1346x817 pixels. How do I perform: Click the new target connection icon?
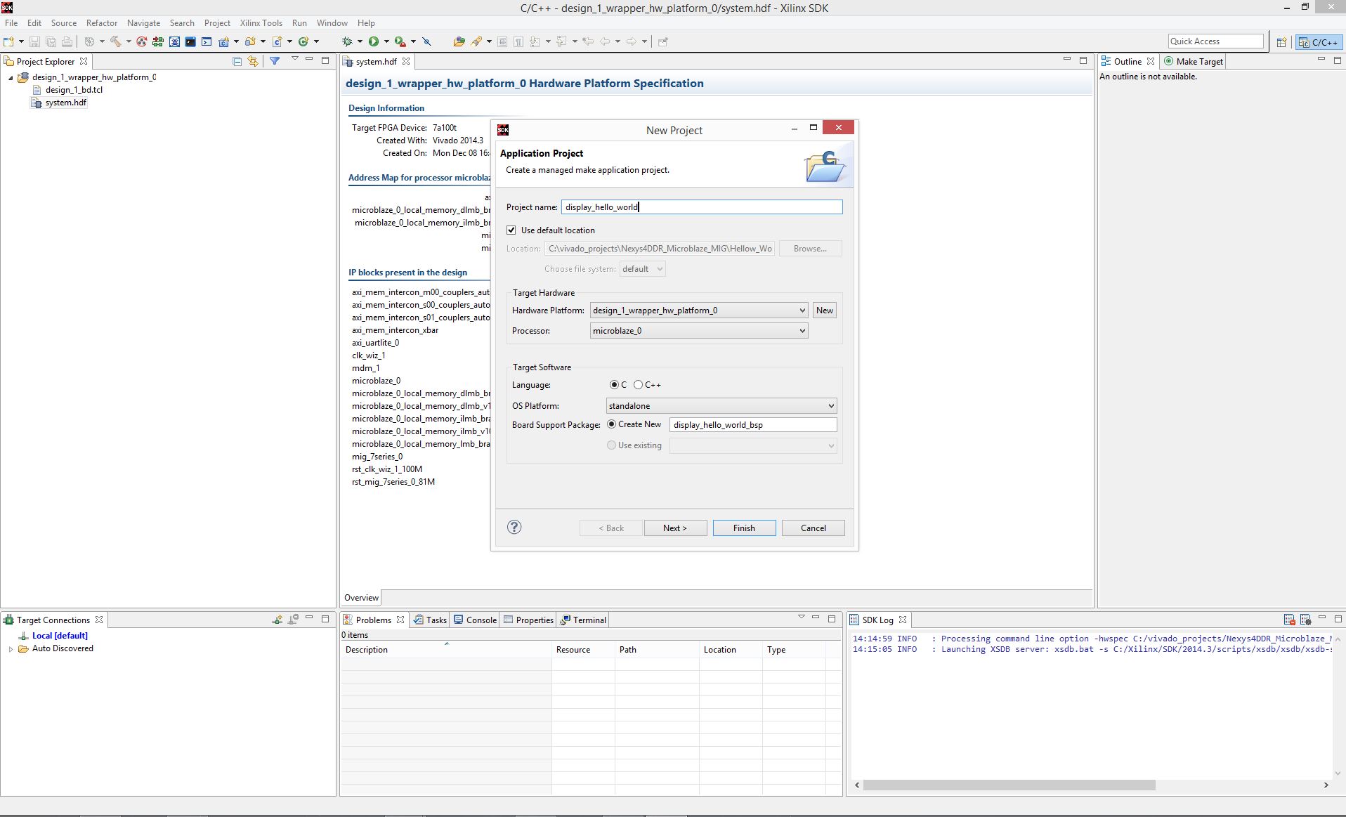pos(277,620)
